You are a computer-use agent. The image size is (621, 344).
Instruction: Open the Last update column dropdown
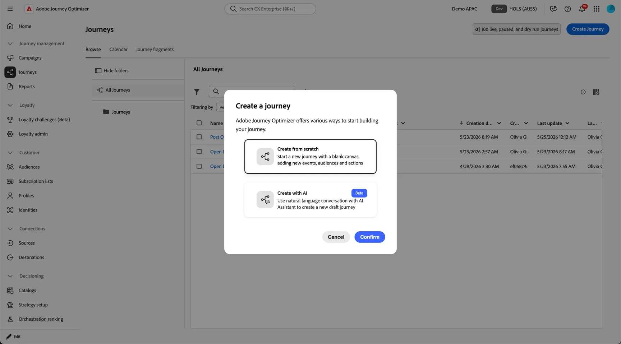(x=567, y=123)
